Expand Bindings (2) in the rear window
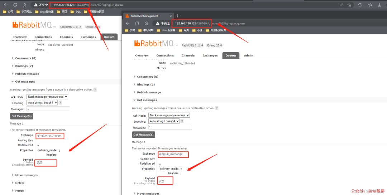 [23, 66]
